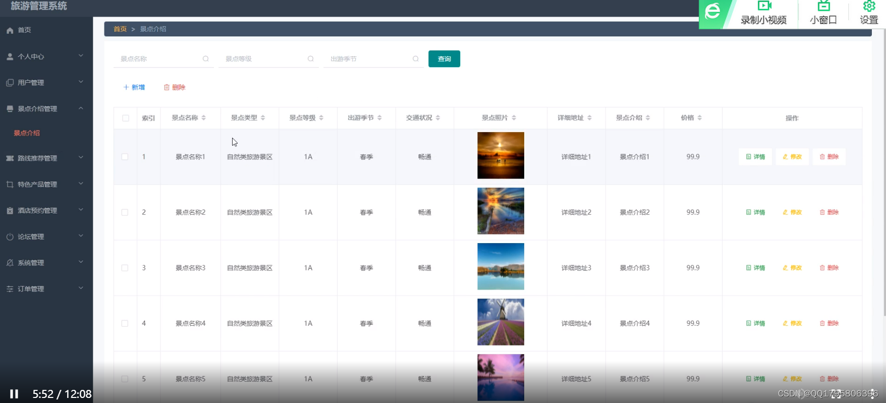This screenshot has width=886, height=403.
Task: Click the search icon in the 景点名称 field
Action: [206, 59]
